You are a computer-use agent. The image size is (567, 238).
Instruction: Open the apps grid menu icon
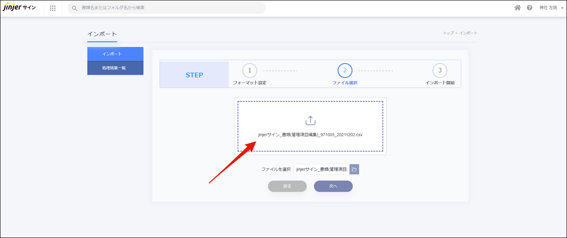53,8
